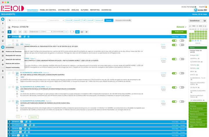Check the select-all box under Energía

point(13,40)
